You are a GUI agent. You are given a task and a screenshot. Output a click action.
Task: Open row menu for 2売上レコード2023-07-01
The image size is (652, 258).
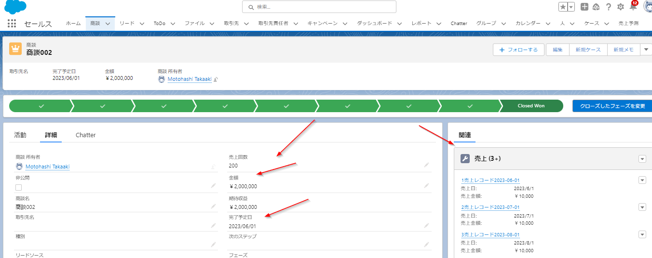click(x=642, y=207)
